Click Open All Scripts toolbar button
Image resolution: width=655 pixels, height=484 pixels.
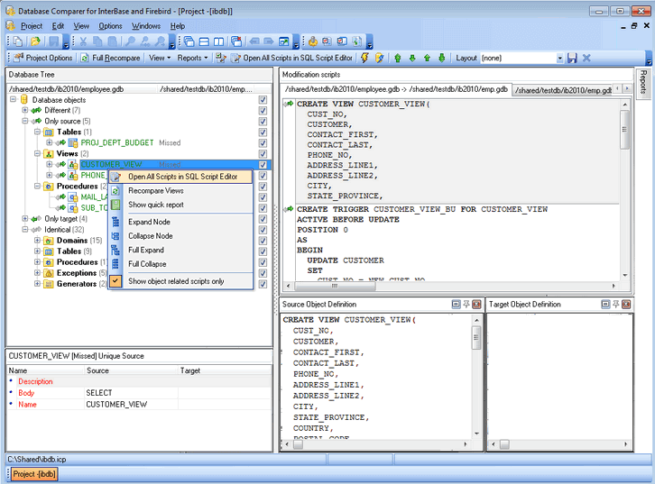coord(292,58)
